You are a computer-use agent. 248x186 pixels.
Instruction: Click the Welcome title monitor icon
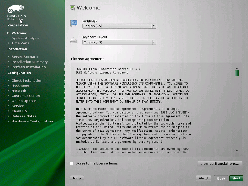click(73, 8)
